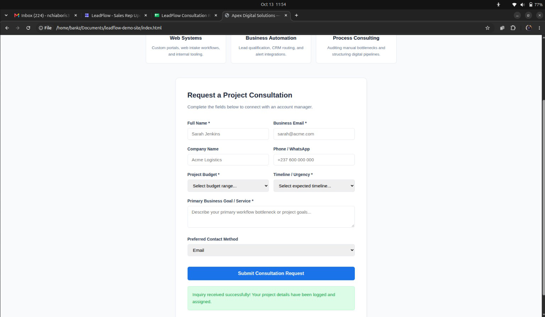
Task: Click the icon left of the extensions button
Action: point(502,28)
